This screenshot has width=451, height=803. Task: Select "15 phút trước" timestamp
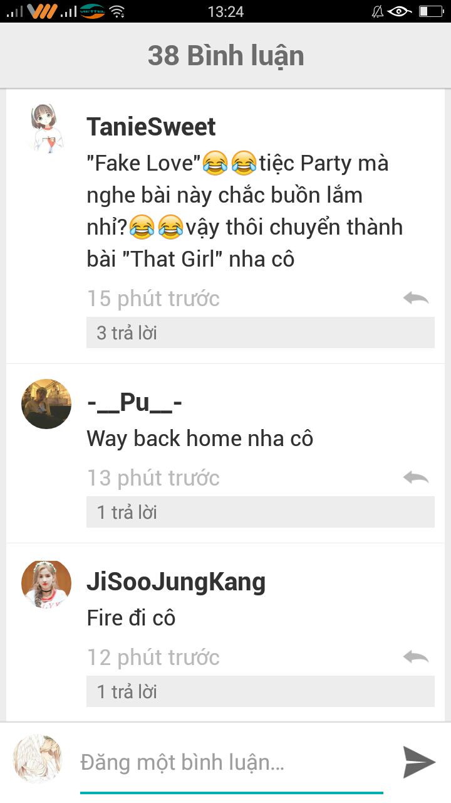[153, 299]
